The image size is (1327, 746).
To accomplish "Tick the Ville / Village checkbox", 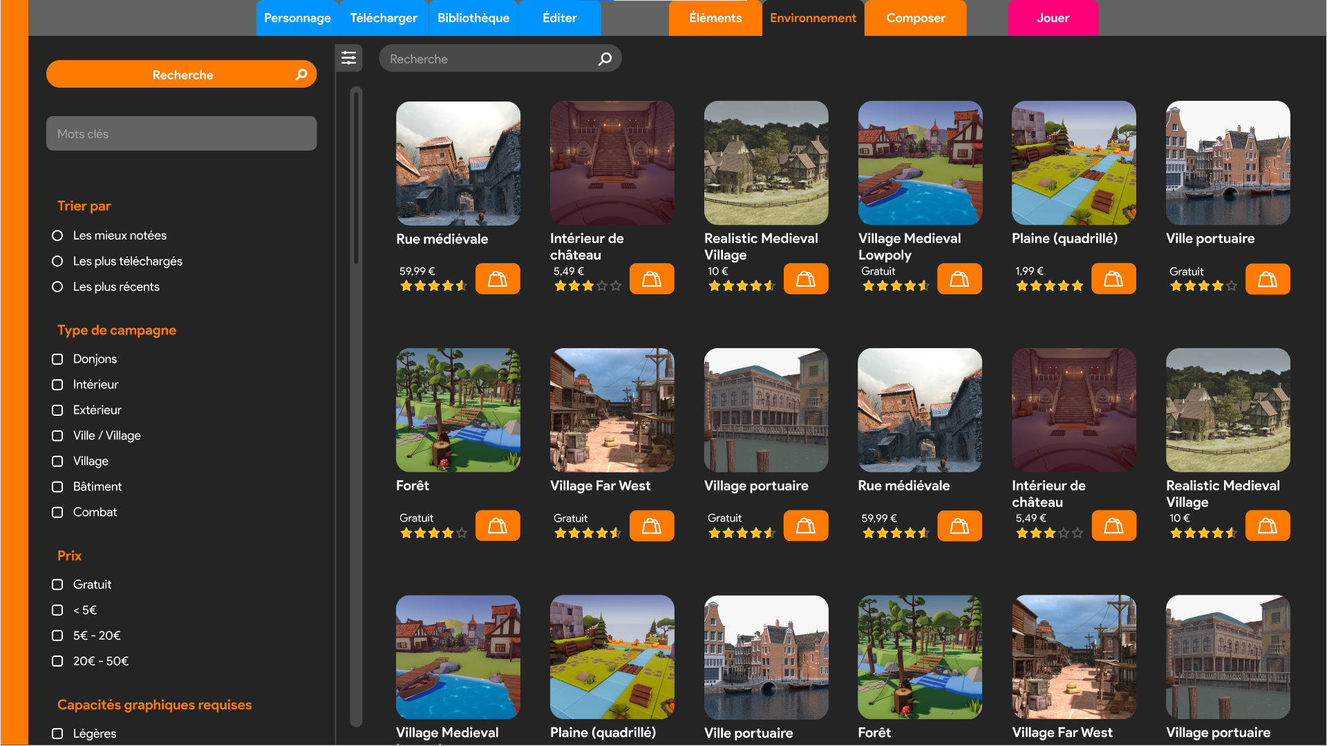I will (57, 436).
